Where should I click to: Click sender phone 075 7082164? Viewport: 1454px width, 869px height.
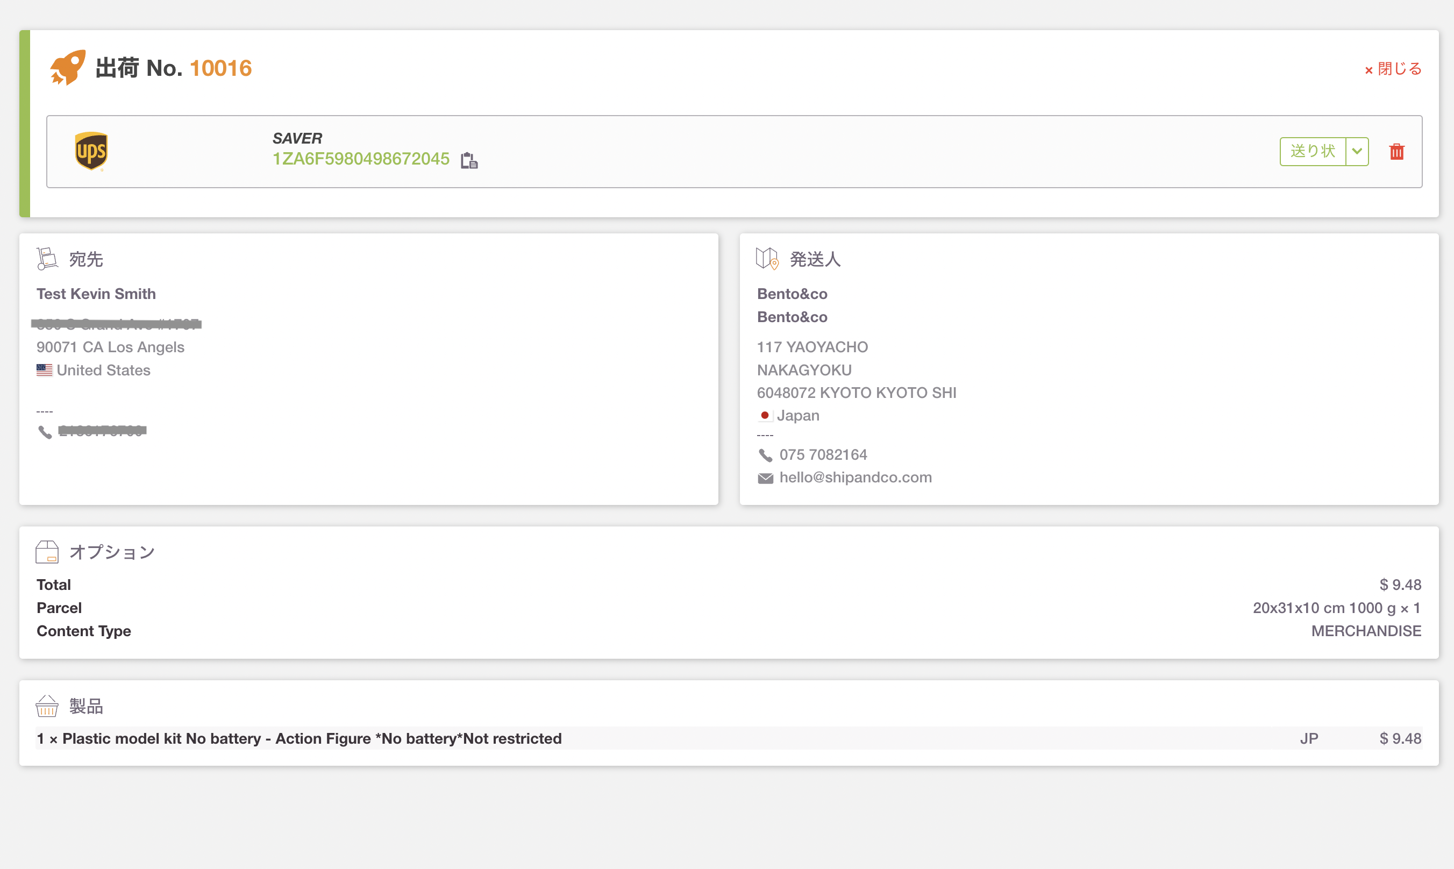point(823,454)
